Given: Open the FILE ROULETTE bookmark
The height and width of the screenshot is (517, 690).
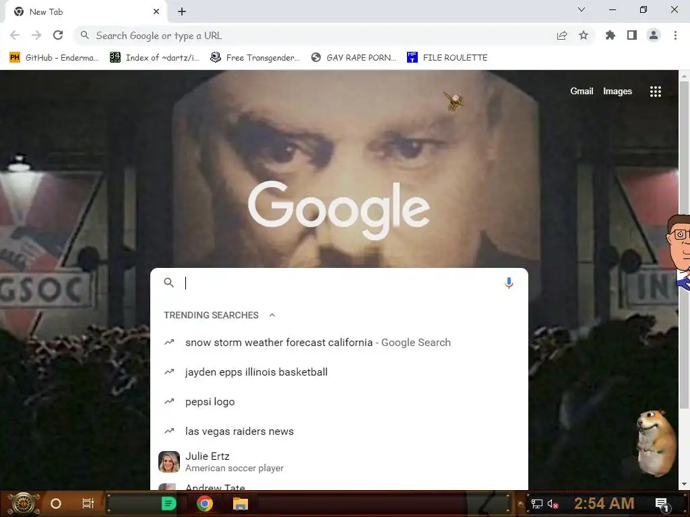Looking at the screenshot, I should (x=447, y=58).
